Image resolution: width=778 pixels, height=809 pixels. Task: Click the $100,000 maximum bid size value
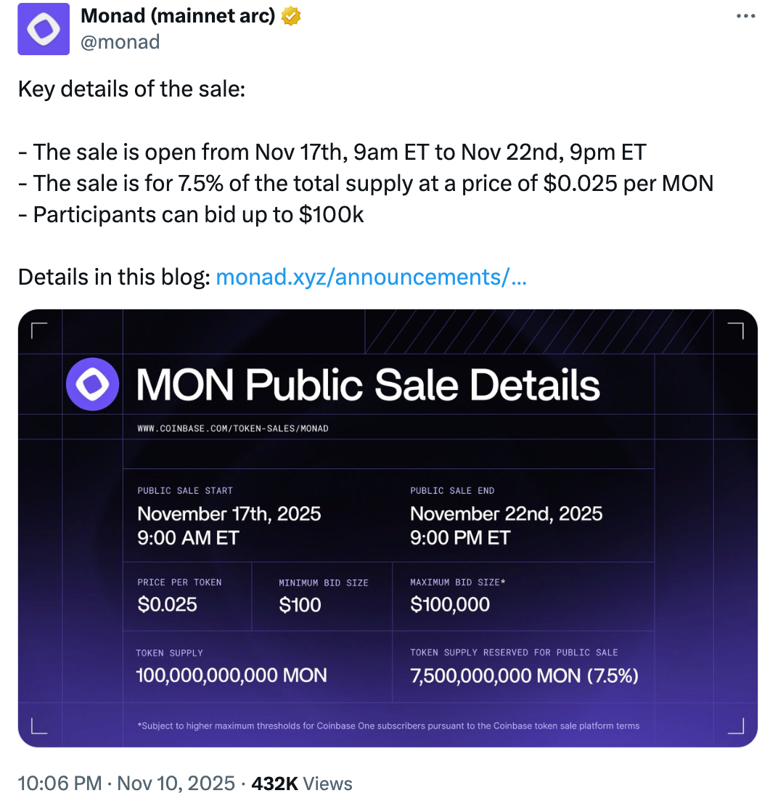tap(450, 604)
